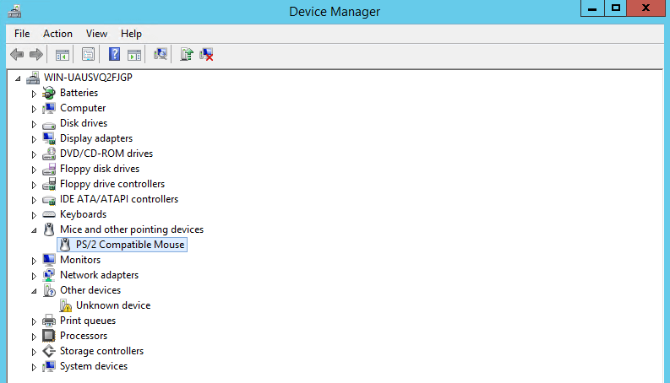The height and width of the screenshot is (383, 670).
Task: Open the File menu
Action: 22,34
